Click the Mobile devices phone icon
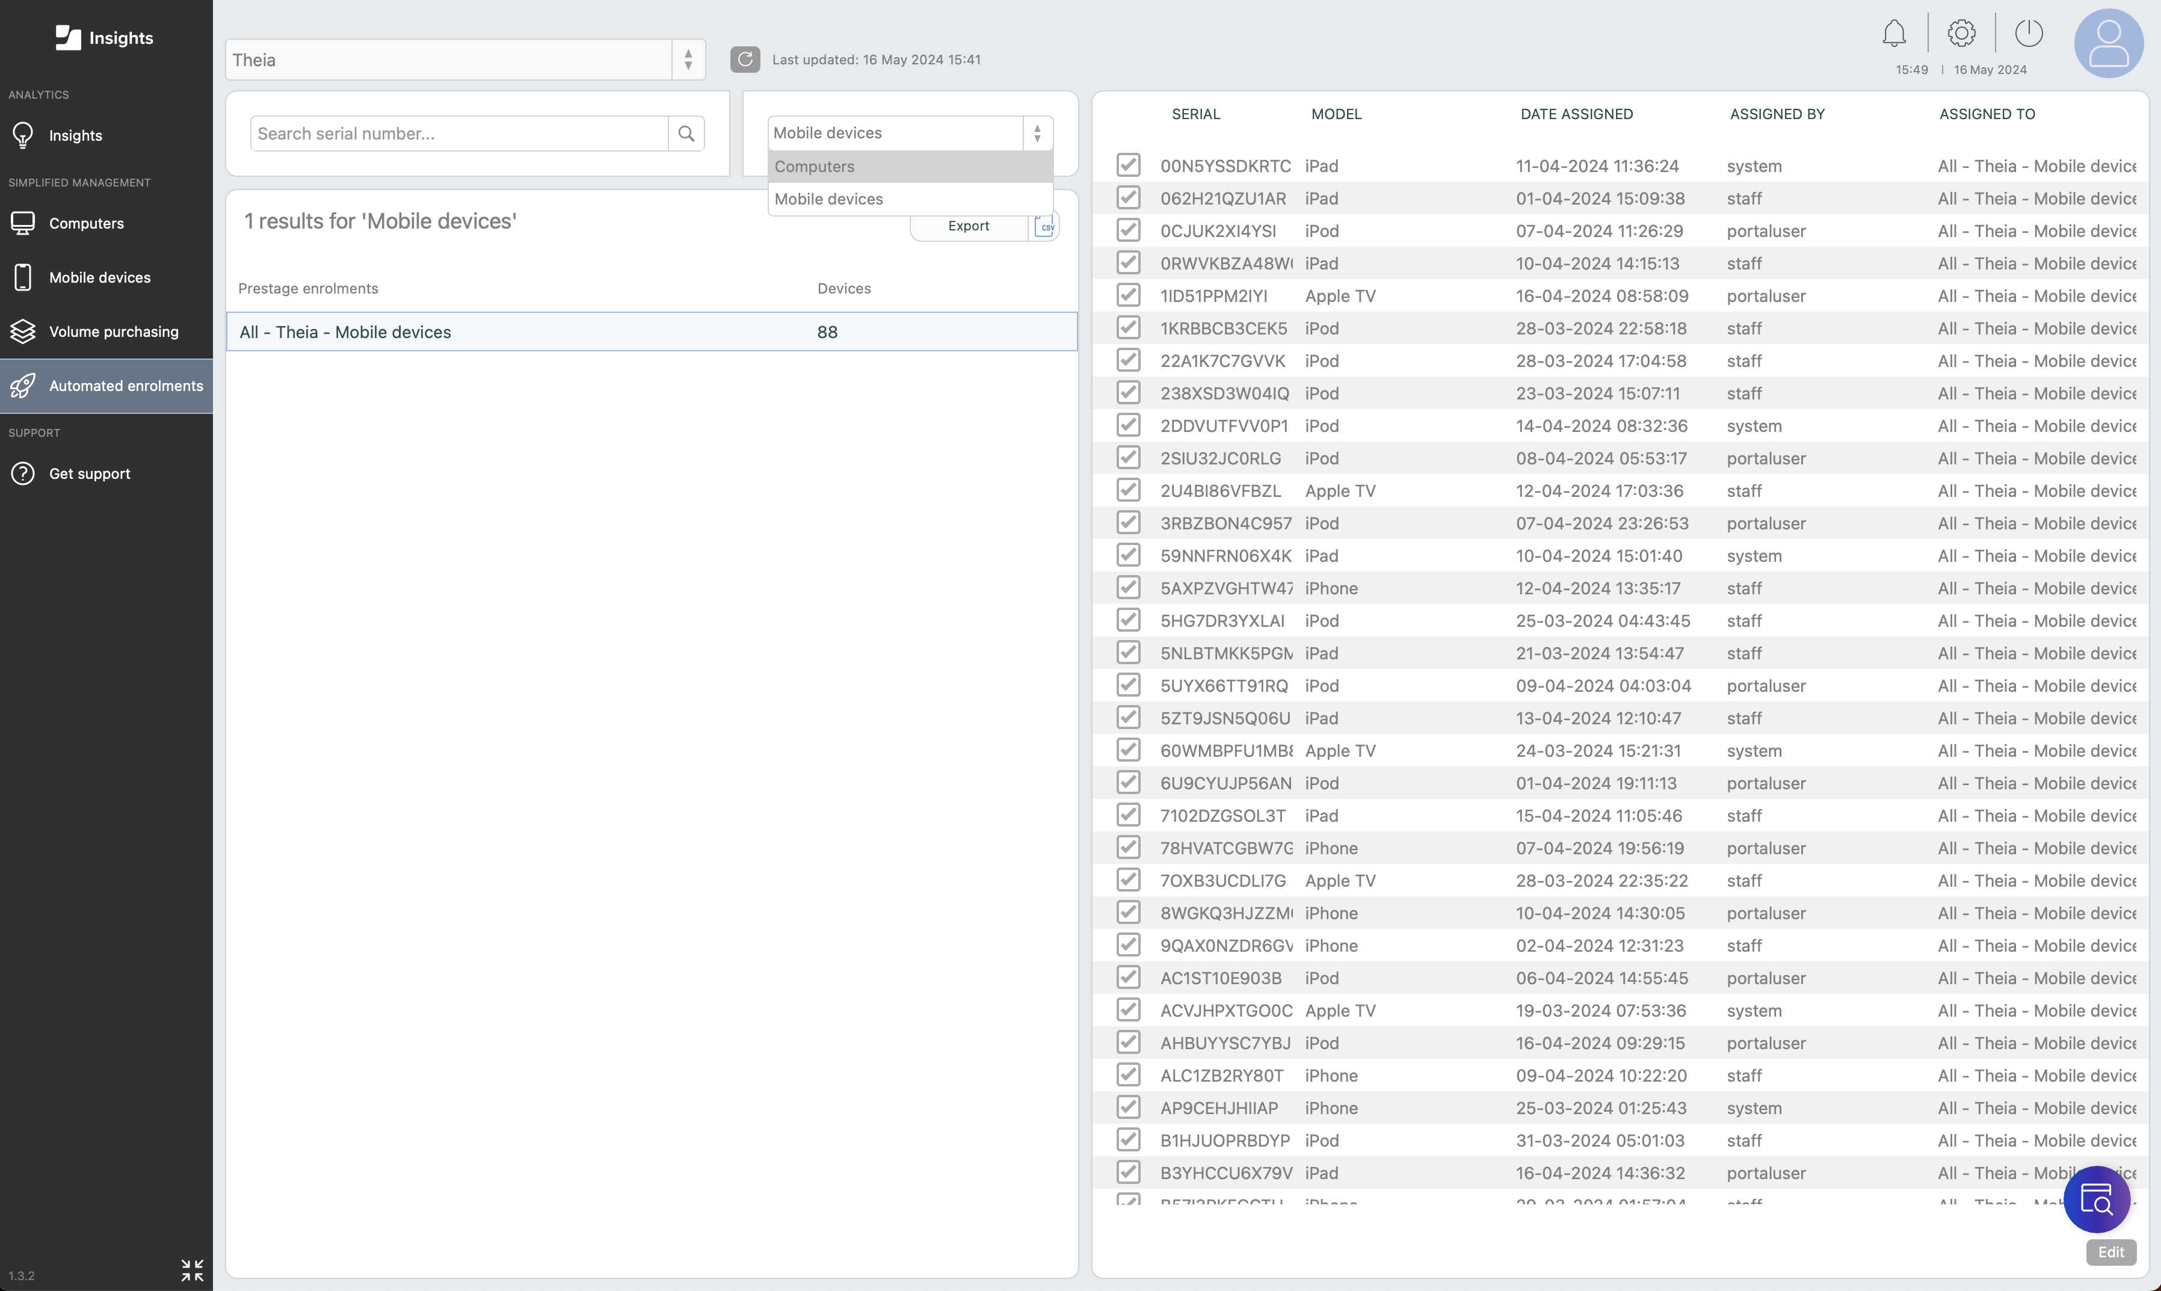 click(x=23, y=277)
